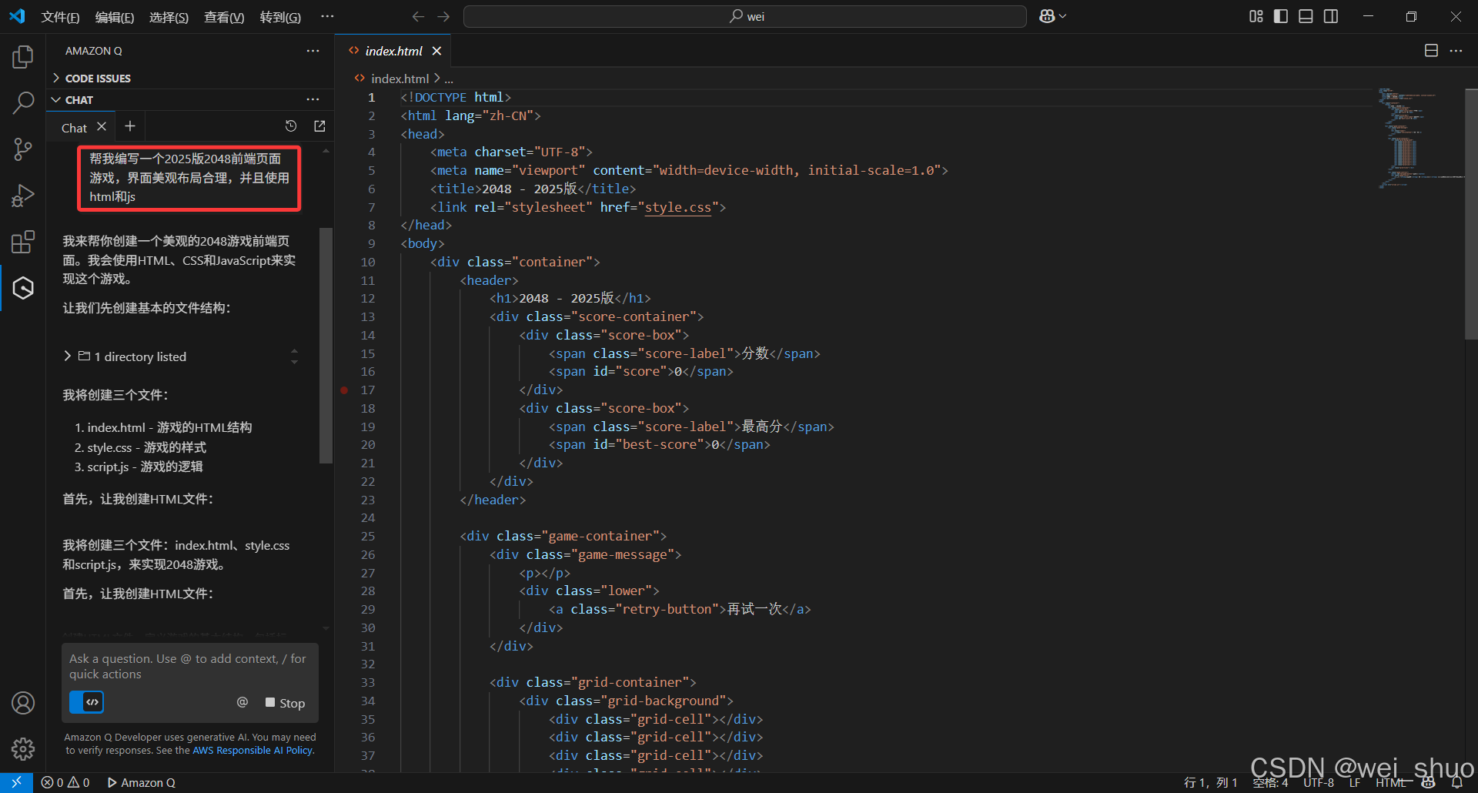Show more menu bar items
Image resolution: width=1478 pixels, height=793 pixels.
coord(327,16)
